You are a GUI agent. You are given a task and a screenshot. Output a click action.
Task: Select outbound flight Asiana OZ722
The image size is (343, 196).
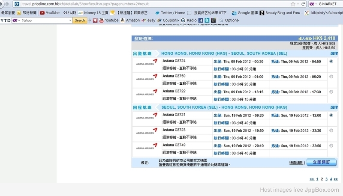tap(331, 92)
